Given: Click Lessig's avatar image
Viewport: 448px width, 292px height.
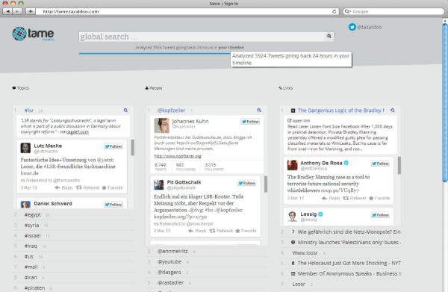Looking at the screenshot, I should click(292, 217).
